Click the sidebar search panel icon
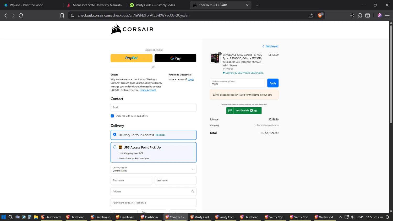The width and height of the screenshot is (393, 221). (x=368, y=15)
